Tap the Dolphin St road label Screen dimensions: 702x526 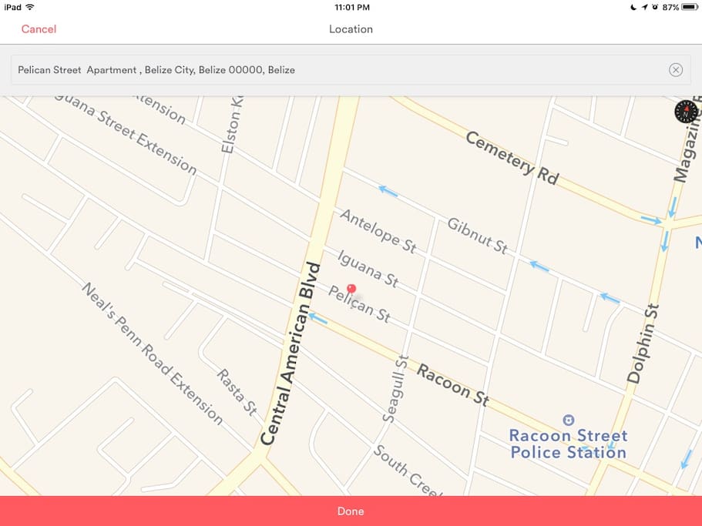click(x=643, y=343)
